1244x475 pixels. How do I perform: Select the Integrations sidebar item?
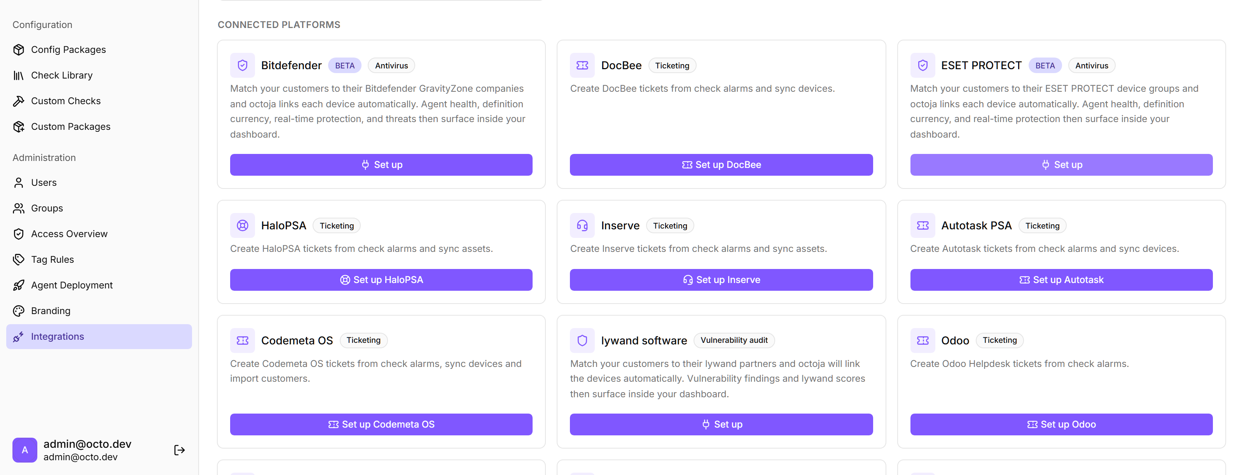[x=99, y=337]
